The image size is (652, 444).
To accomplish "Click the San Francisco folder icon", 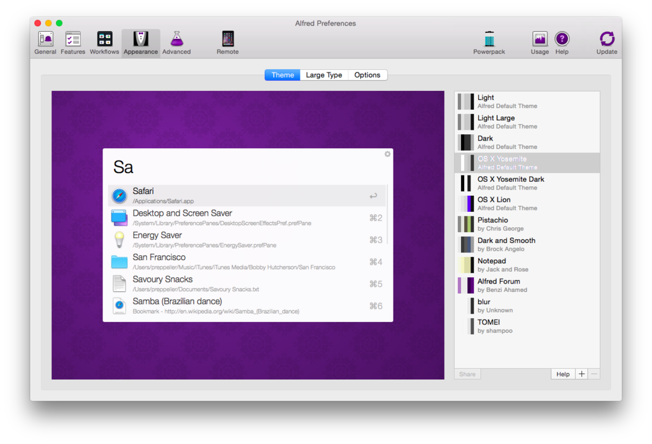I will pyautogui.click(x=119, y=261).
